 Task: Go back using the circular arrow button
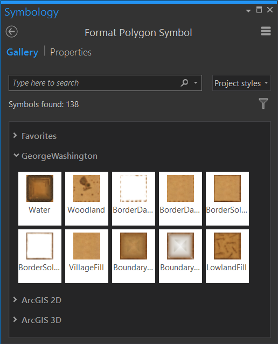(x=12, y=32)
